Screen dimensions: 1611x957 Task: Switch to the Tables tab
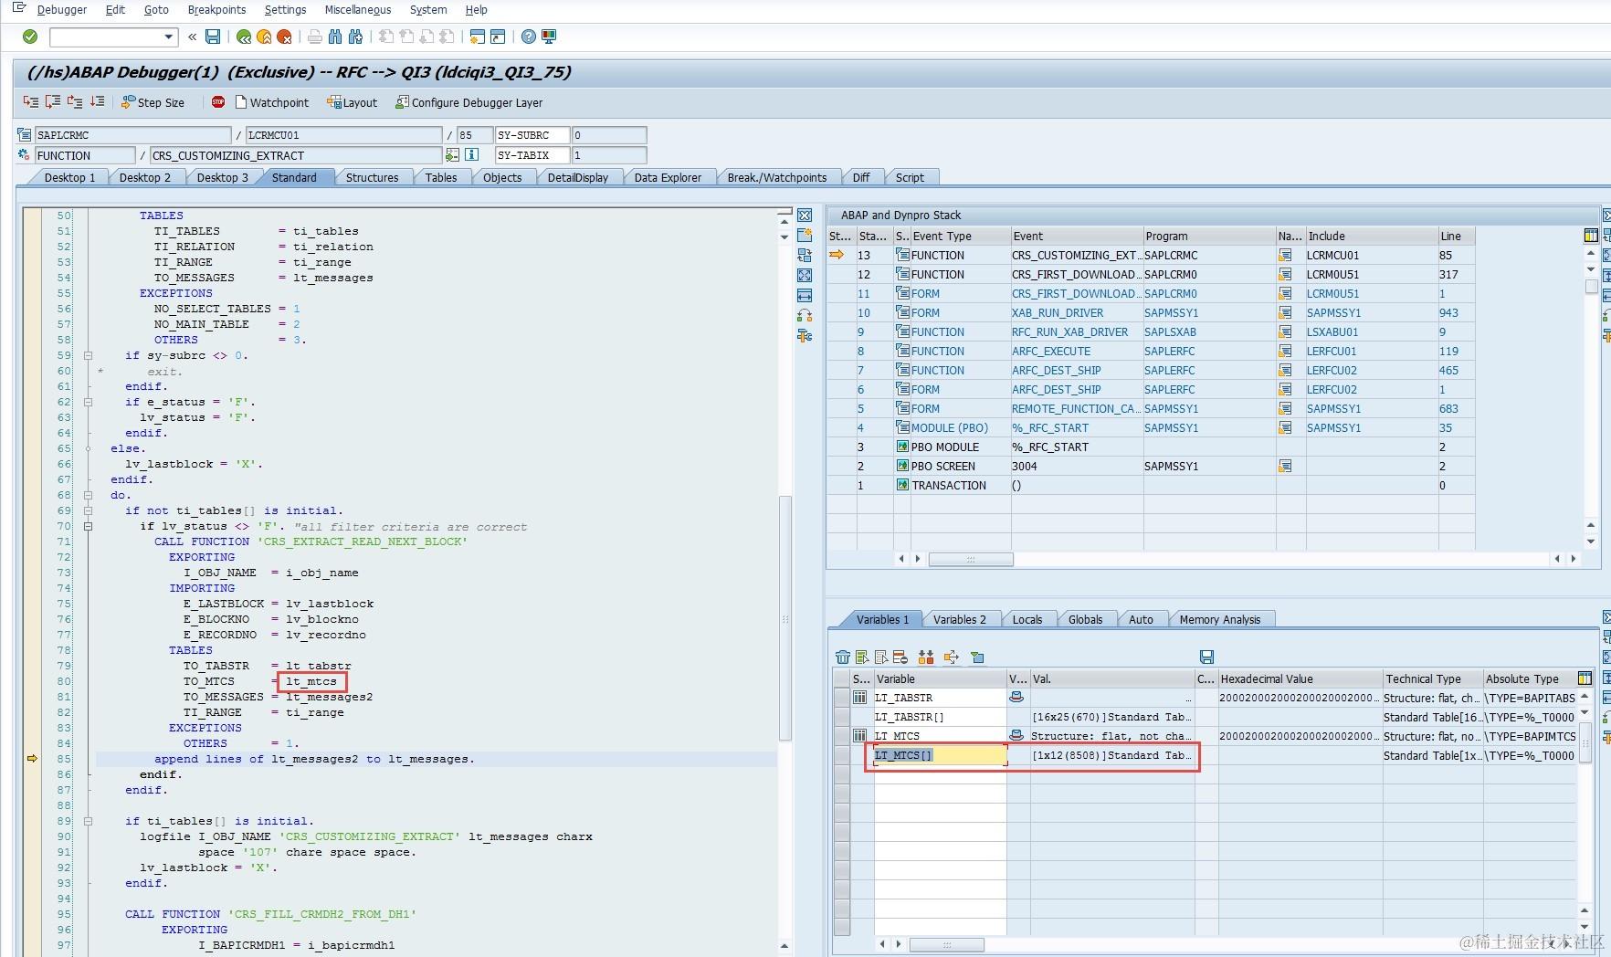tap(441, 177)
